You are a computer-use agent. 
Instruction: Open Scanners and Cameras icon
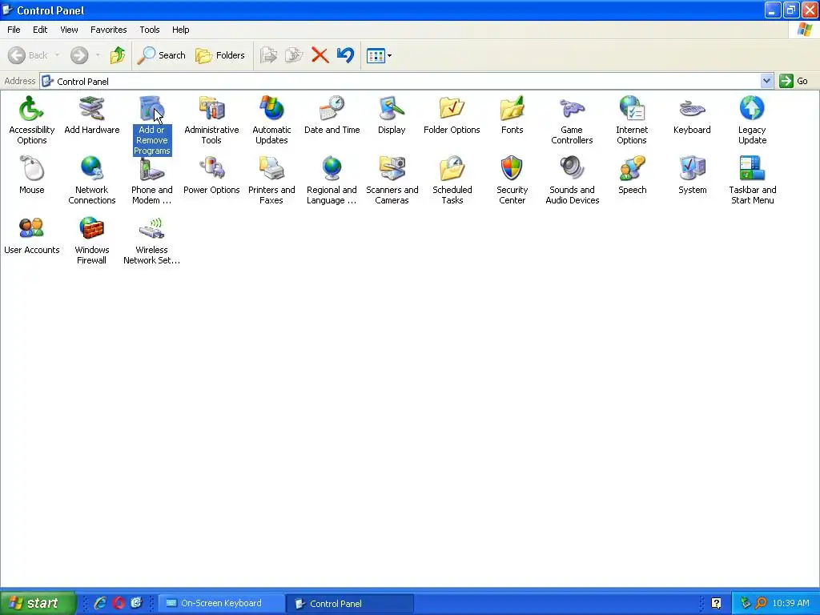click(392, 180)
